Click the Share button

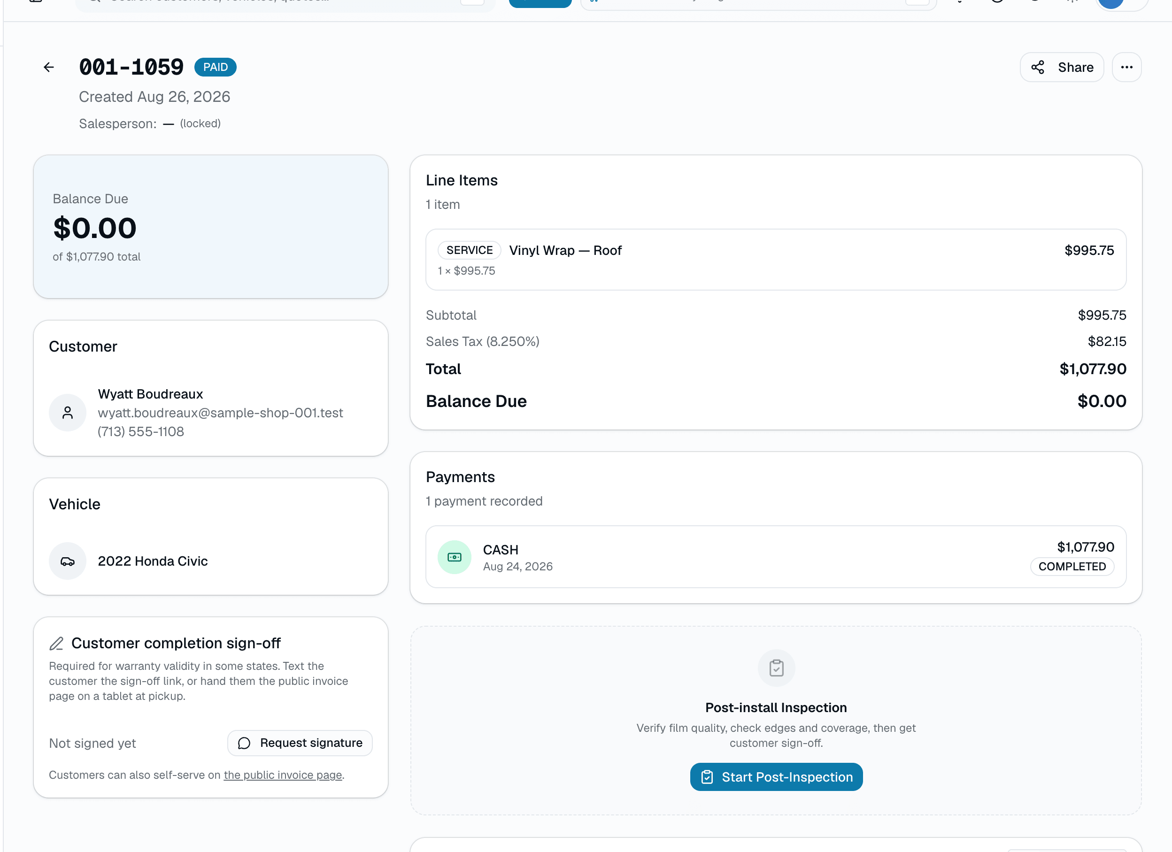coord(1061,67)
